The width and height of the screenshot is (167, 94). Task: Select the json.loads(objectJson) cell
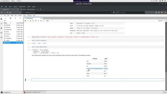(x=98, y=47)
